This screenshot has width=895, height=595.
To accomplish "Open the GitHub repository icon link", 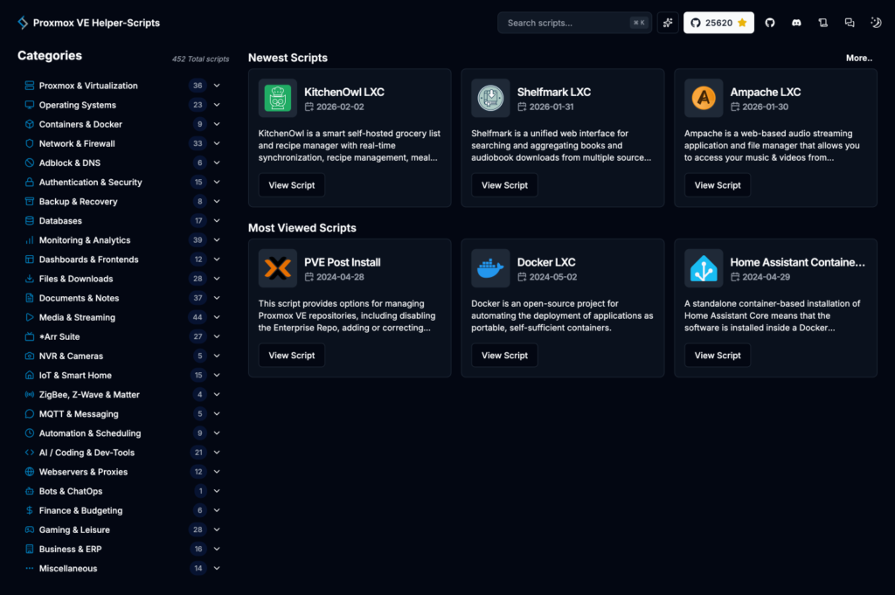I will point(770,23).
